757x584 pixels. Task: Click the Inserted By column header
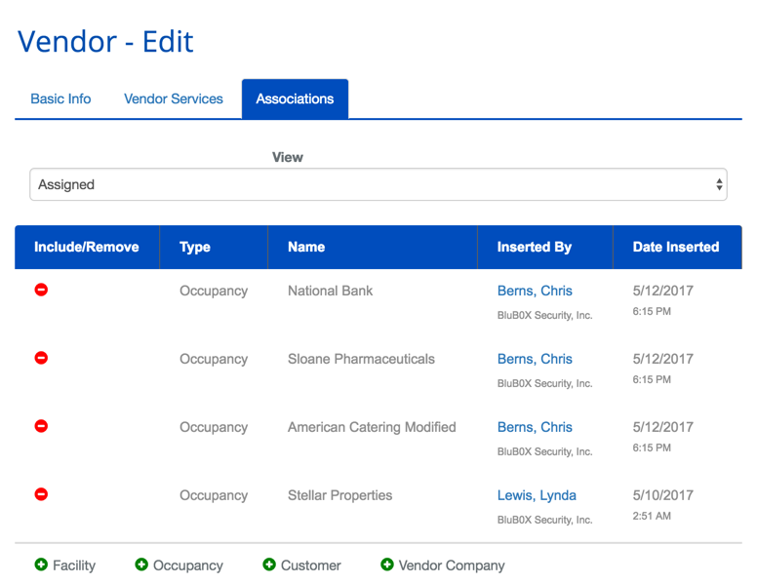click(534, 247)
